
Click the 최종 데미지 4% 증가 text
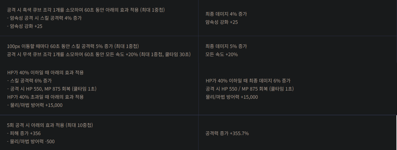click(226, 14)
